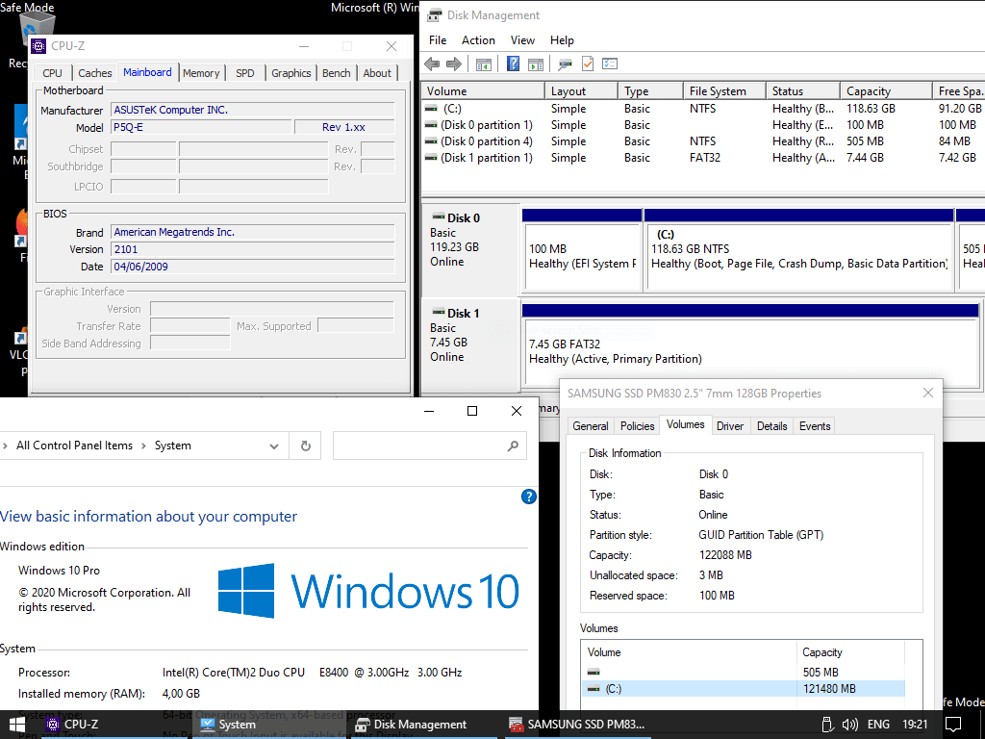Click the System breadcrumb in address bar
The image size is (985, 739).
coord(173,446)
